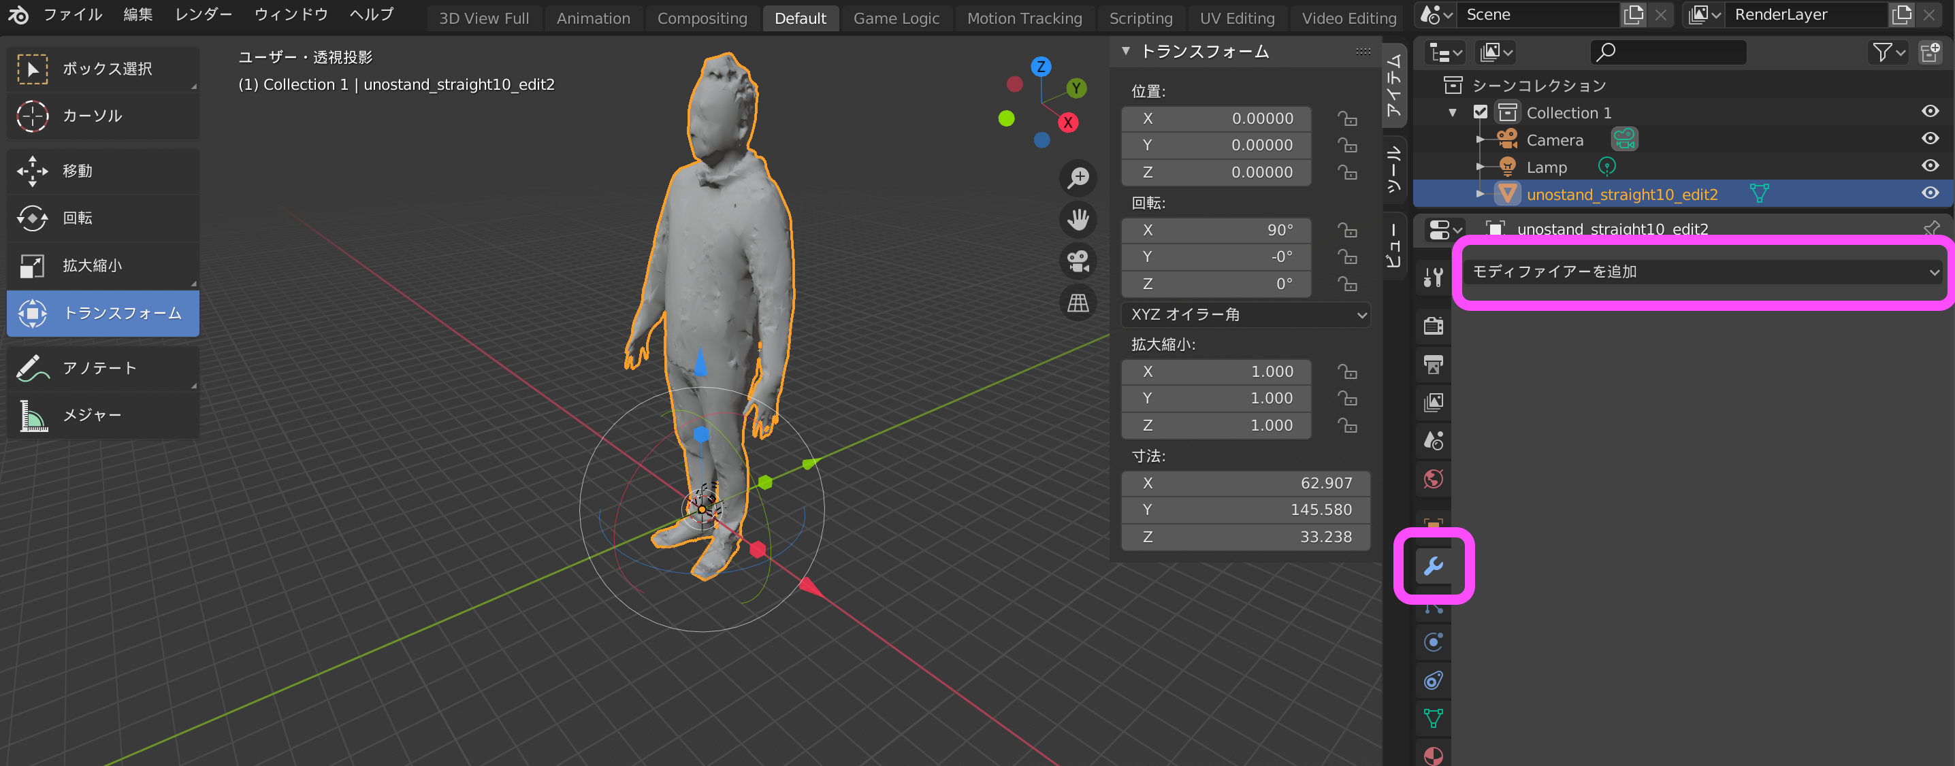The height and width of the screenshot is (766, 1955).
Task: Lock the location X value
Action: (x=1347, y=119)
